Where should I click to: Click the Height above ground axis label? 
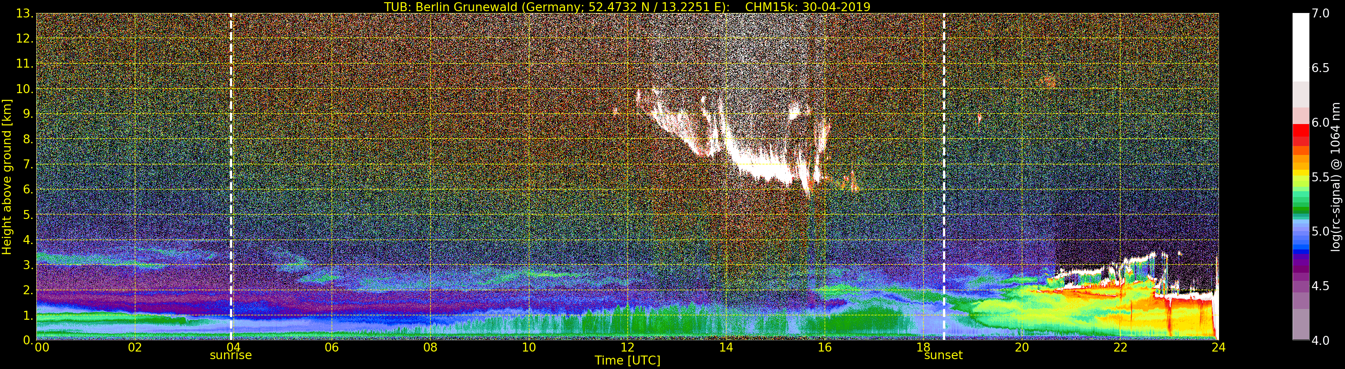(x=7, y=177)
